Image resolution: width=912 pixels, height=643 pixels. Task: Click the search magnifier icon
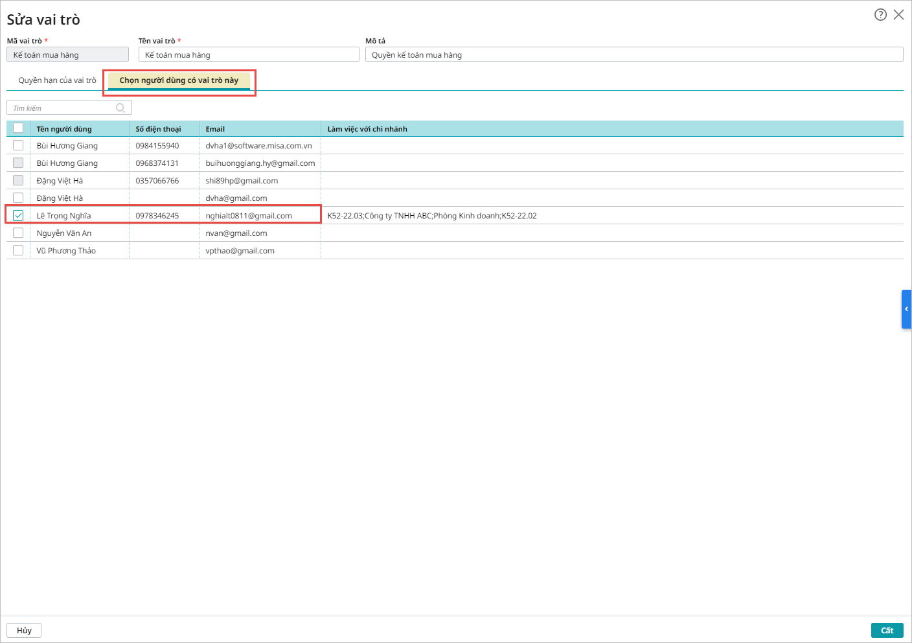point(120,108)
